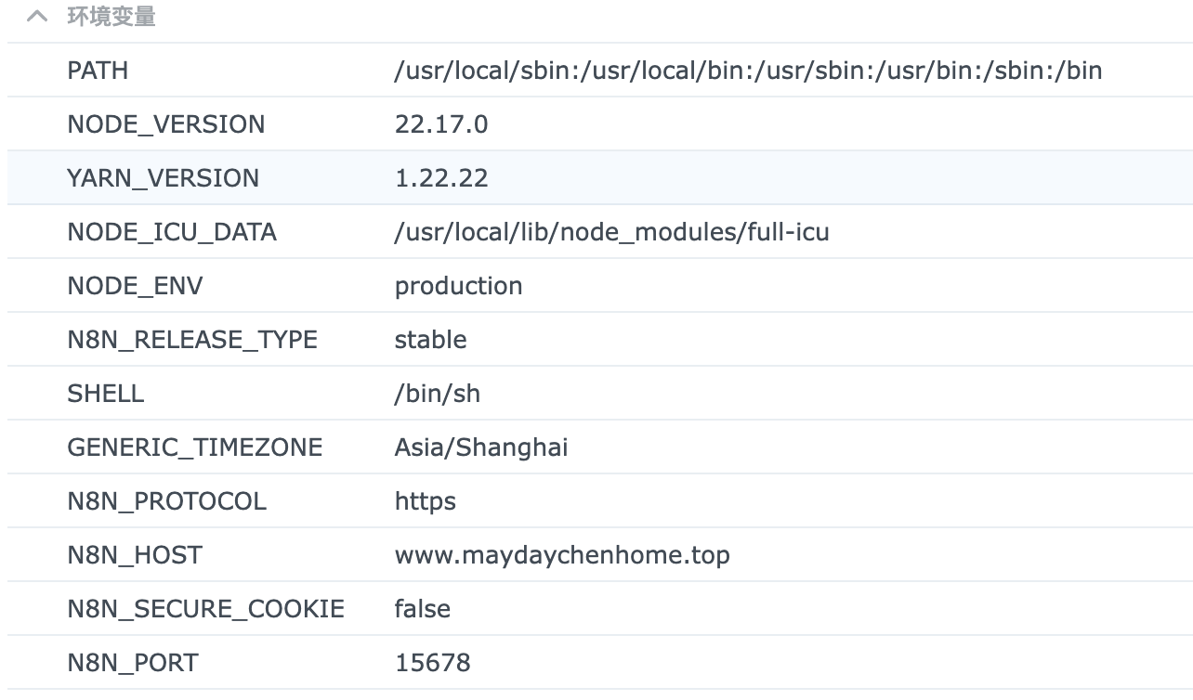The width and height of the screenshot is (1193, 700).
Task: Click the 1.22.22 Yarn version value
Action: (440, 178)
